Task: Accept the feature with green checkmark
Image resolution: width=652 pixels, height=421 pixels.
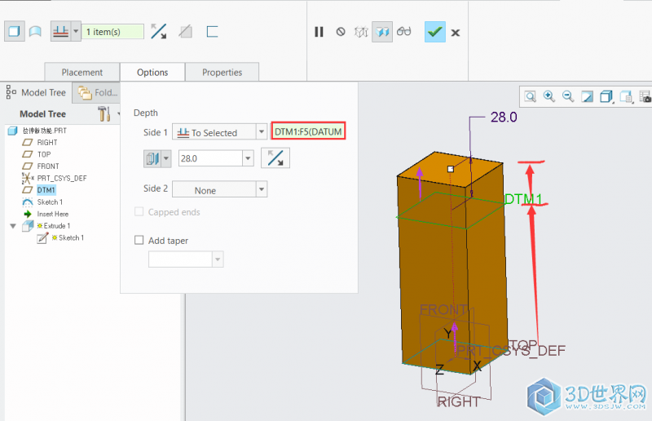Action: (435, 32)
